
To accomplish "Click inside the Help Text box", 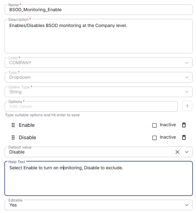I will tap(99, 178).
